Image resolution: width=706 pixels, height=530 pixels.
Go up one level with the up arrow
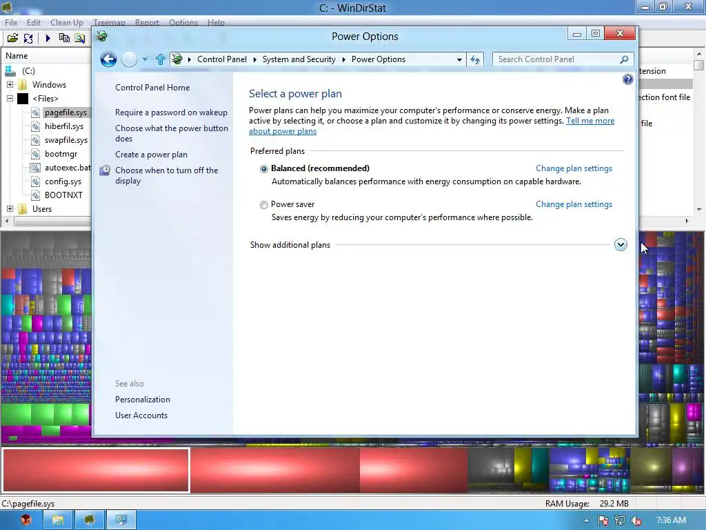(x=160, y=59)
